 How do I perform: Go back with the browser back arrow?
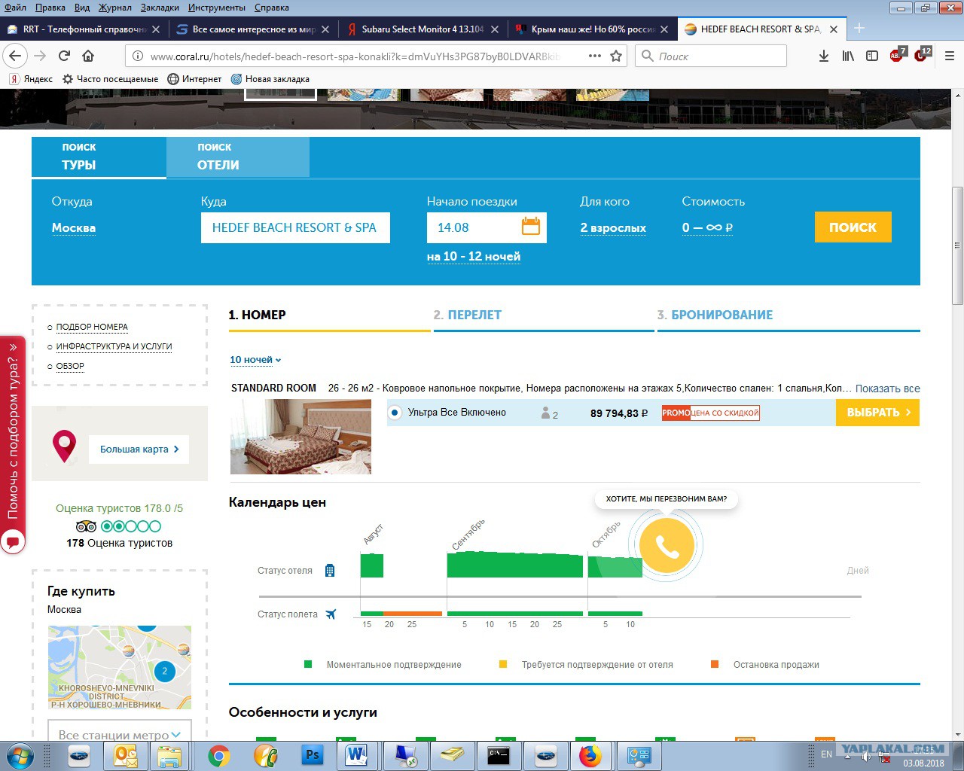coord(15,56)
